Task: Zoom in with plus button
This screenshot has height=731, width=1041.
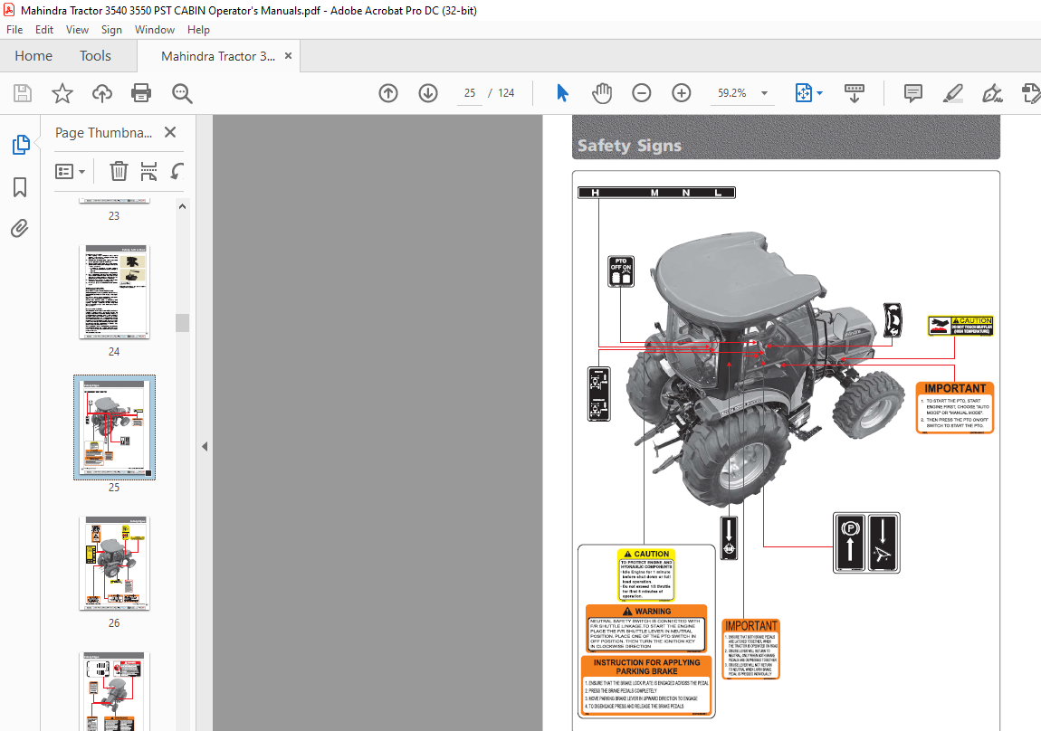Action: pyautogui.click(x=681, y=93)
